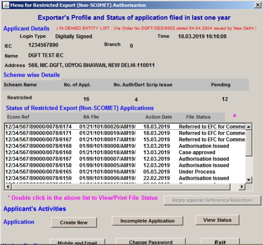
Task: Select row with RA File 01/99/101/80008/AM19/
Action: point(125,146)
